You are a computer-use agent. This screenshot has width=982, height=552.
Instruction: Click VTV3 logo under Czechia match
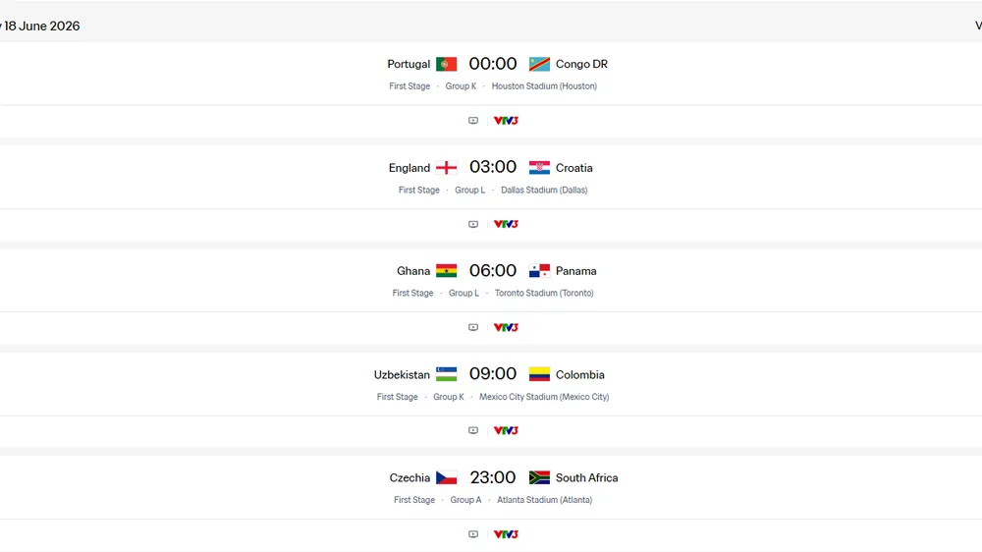tap(506, 534)
